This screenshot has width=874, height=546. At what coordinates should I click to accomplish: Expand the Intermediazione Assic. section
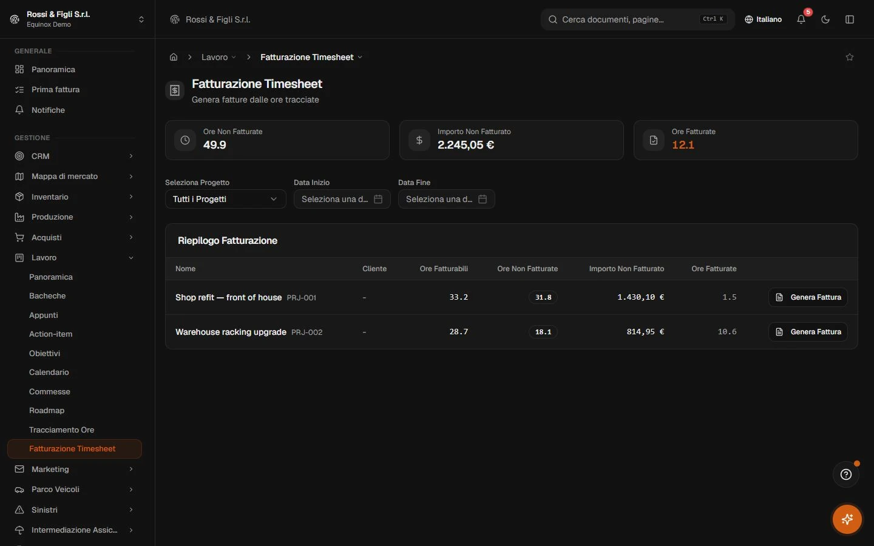pos(74,530)
